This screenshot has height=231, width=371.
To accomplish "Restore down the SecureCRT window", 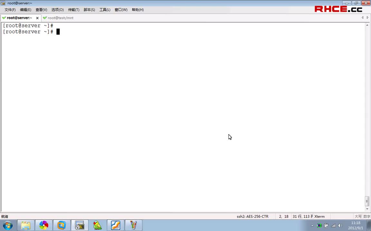I will pyautogui.click(x=356, y=3).
